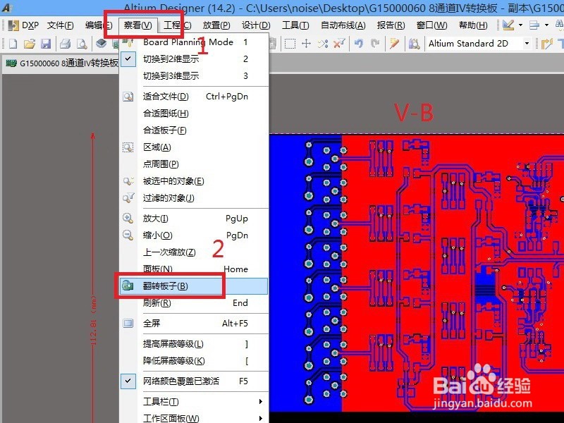Click the filtered objects zoom icon
The height and width of the screenshot is (423, 564).
[128, 198]
